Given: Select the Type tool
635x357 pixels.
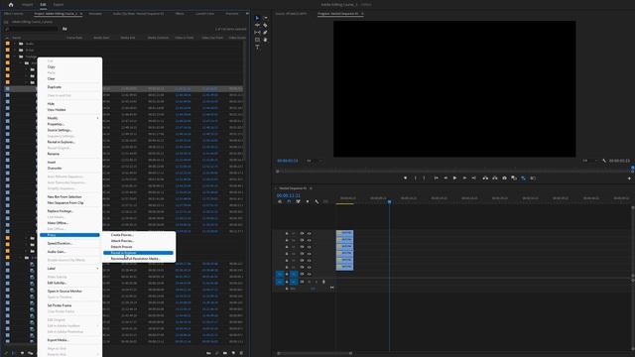Looking at the screenshot, I should pos(257,47).
